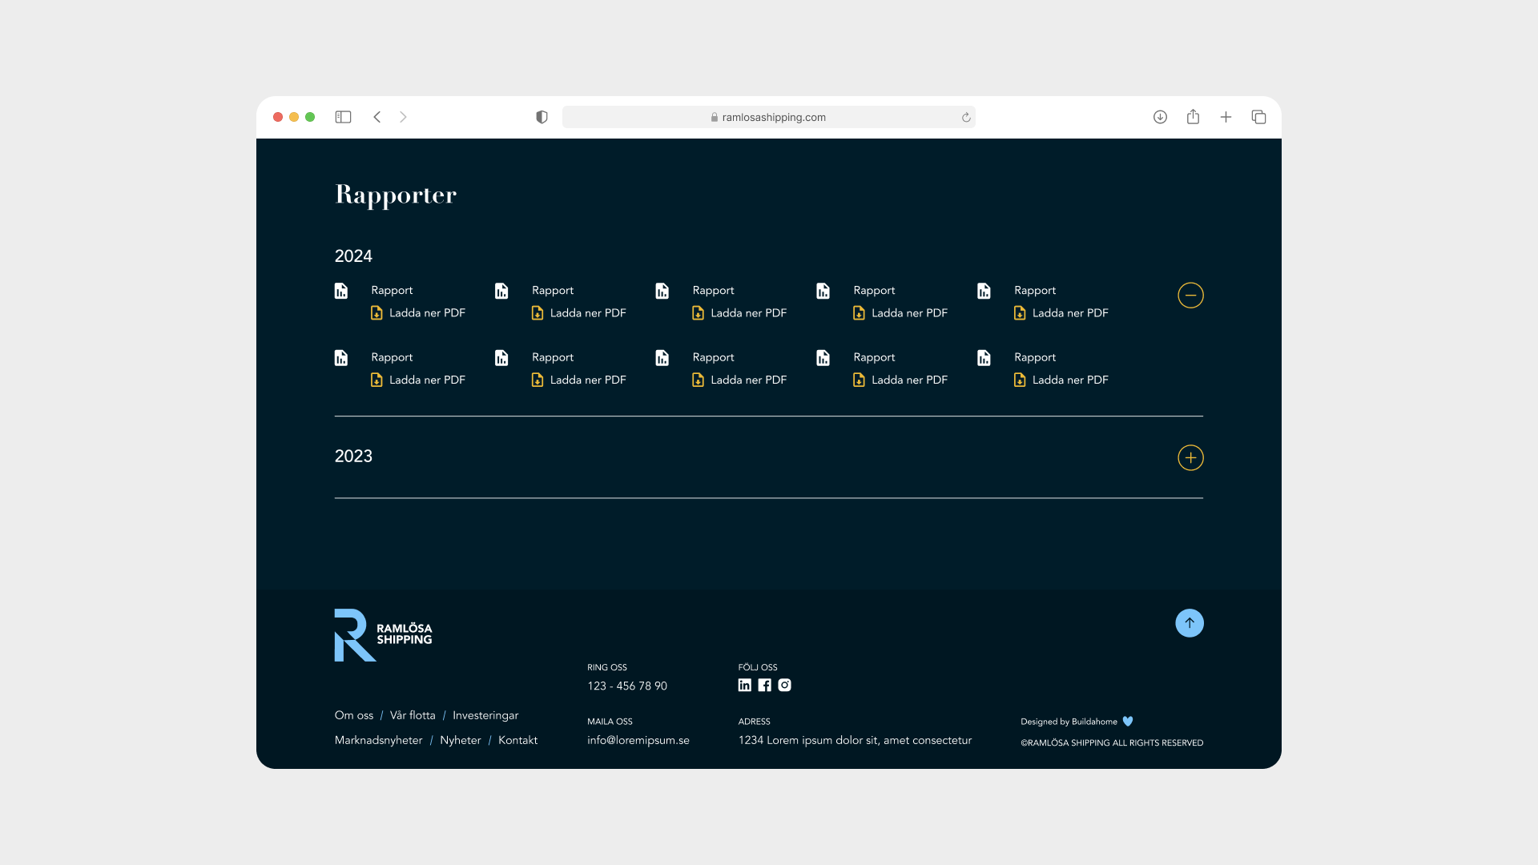Click the privacy shield icon

click(542, 117)
